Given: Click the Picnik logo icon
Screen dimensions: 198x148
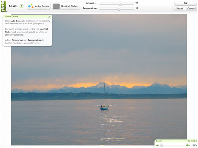Looking at the screenshot, I should coord(4,6).
